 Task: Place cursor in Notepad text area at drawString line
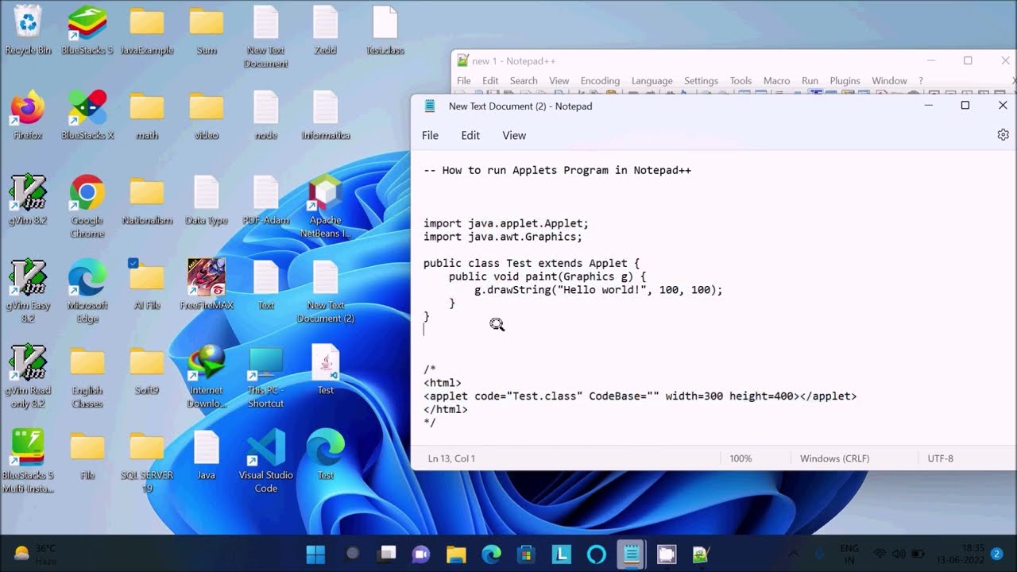(x=598, y=290)
